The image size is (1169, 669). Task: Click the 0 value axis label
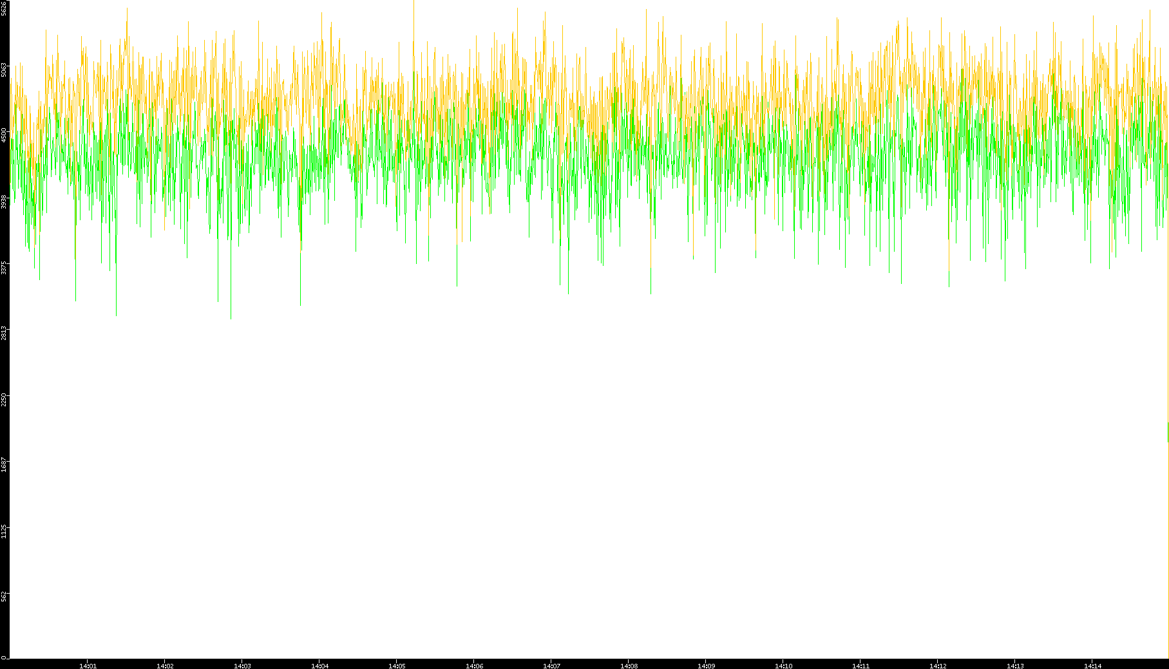(4, 657)
